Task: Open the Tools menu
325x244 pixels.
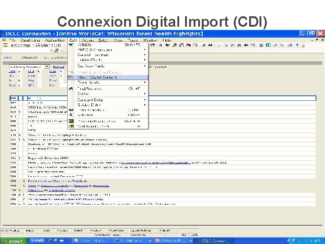Action: 133,40
